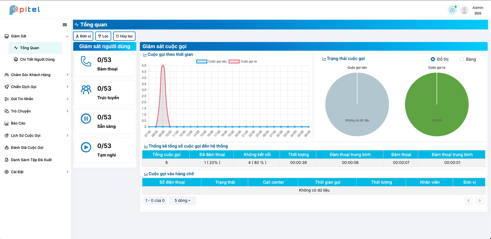Select the Đồ thị radio button
The height and width of the screenshot is (239, 491).
coord(433,59)
